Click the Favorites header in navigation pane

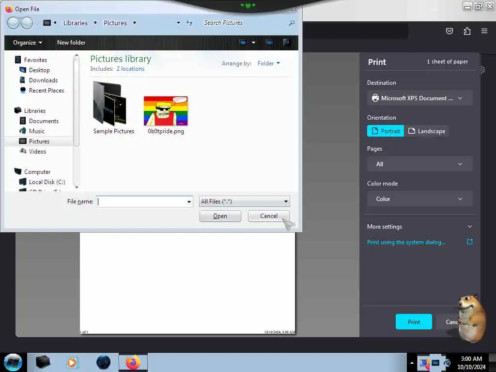tap(35, 60)
